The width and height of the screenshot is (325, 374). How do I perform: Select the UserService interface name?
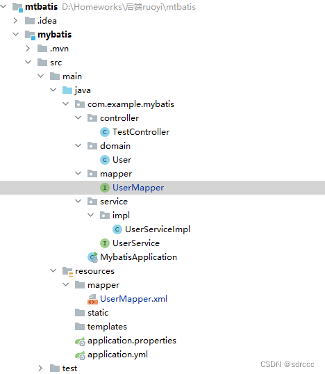pyautogui.click(x=136, y=243)
